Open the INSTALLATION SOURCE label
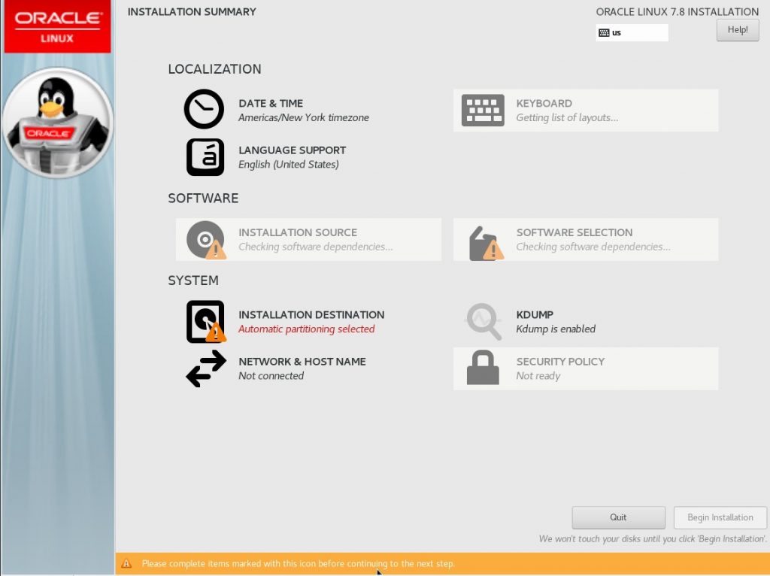770x576 pixels. coord(298,232)
